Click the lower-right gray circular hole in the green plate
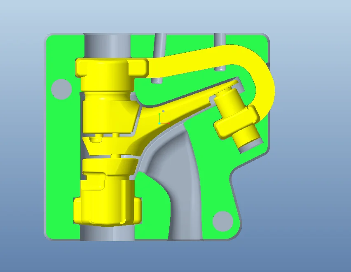351x272 pixels. point(222,221)
